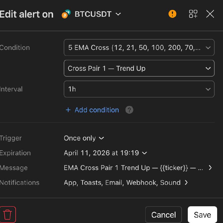Close the Edit alert dialog
The image size is (223, 223).
(210, 14)
